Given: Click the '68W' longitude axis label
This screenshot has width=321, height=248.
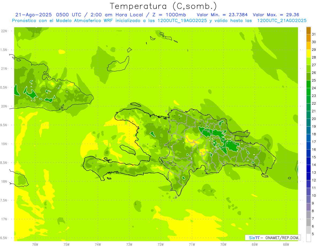Looking at the screenshot, I should click(286, 244).
